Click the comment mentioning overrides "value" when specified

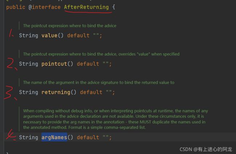pos(101,54)
